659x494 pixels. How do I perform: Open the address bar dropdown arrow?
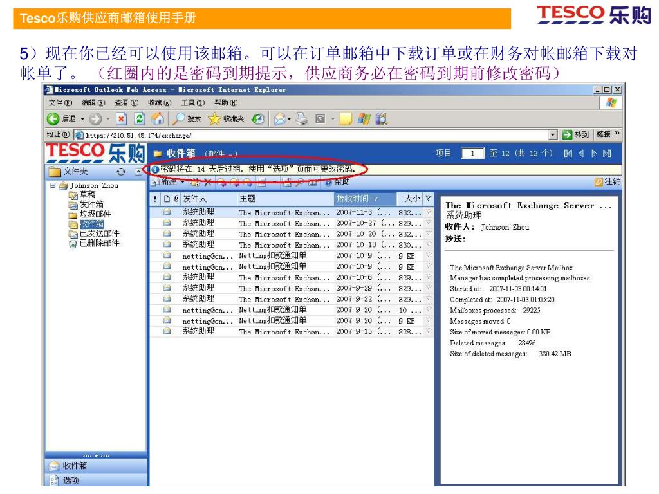[553, 135]
